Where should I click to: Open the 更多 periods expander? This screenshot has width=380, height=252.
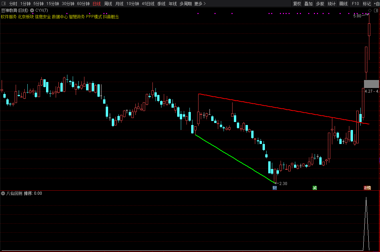[x=200, y=4]
